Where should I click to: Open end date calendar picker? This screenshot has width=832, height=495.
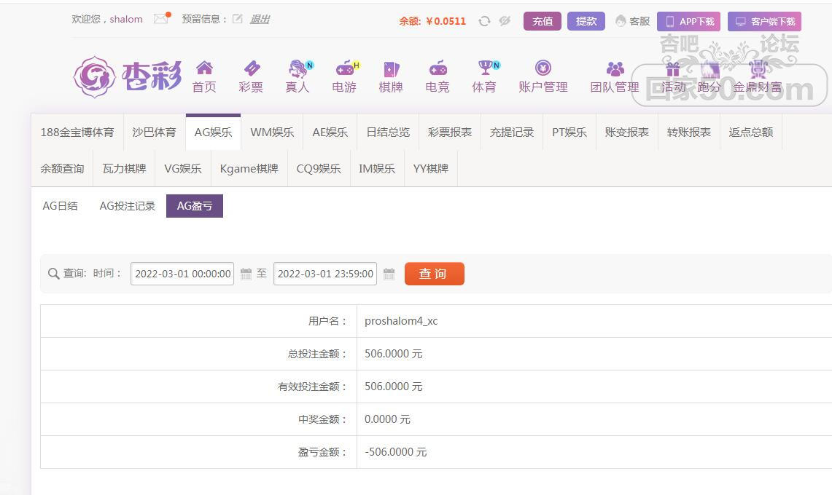(389, 274)
